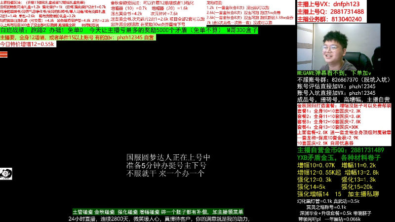
Task: Click the price '次元碎片=7.6k'
Action: pos(164,14)
